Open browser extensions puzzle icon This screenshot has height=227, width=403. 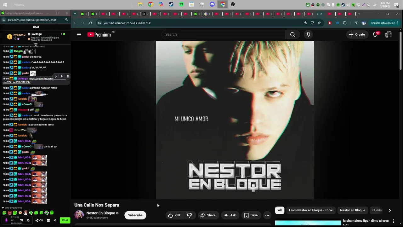(x=345, y=23)
